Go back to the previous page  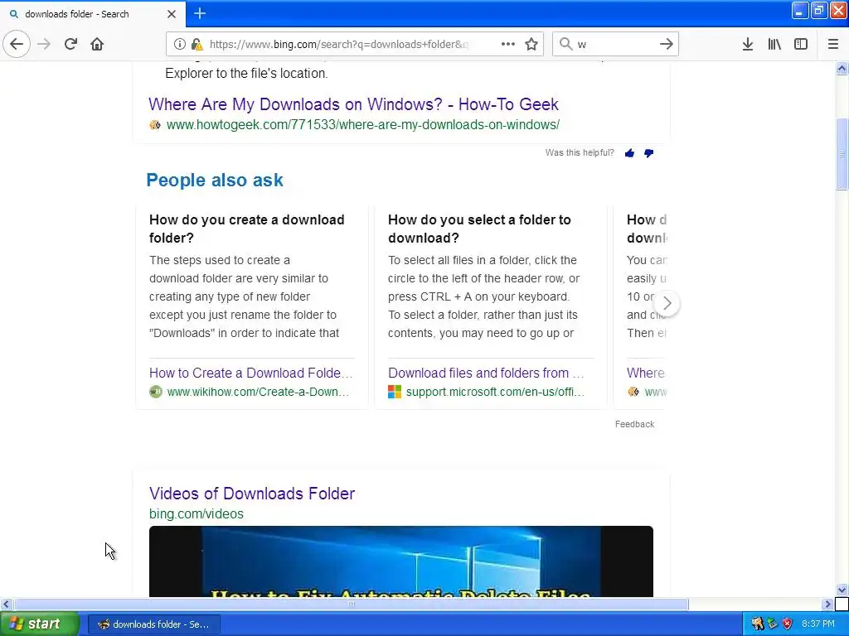pyautogui.click(x=17, y=44)
